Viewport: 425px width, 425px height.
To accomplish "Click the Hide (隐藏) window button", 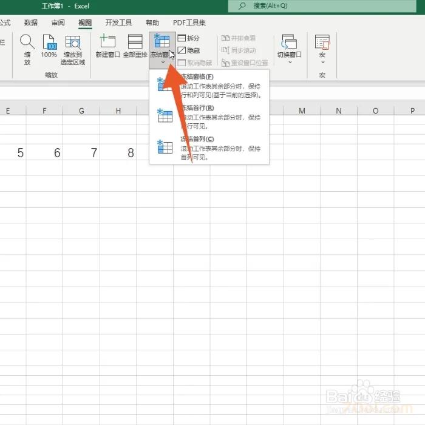I will click(x=189, y=50).
